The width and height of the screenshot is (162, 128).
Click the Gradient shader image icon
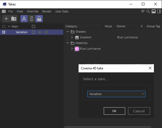[x=77, y=37]
